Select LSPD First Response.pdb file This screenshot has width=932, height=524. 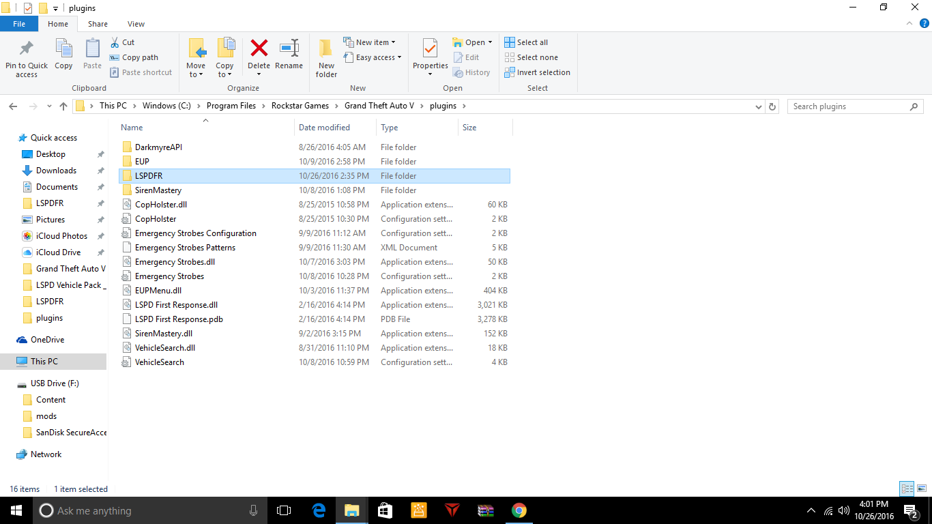(179, 319)
